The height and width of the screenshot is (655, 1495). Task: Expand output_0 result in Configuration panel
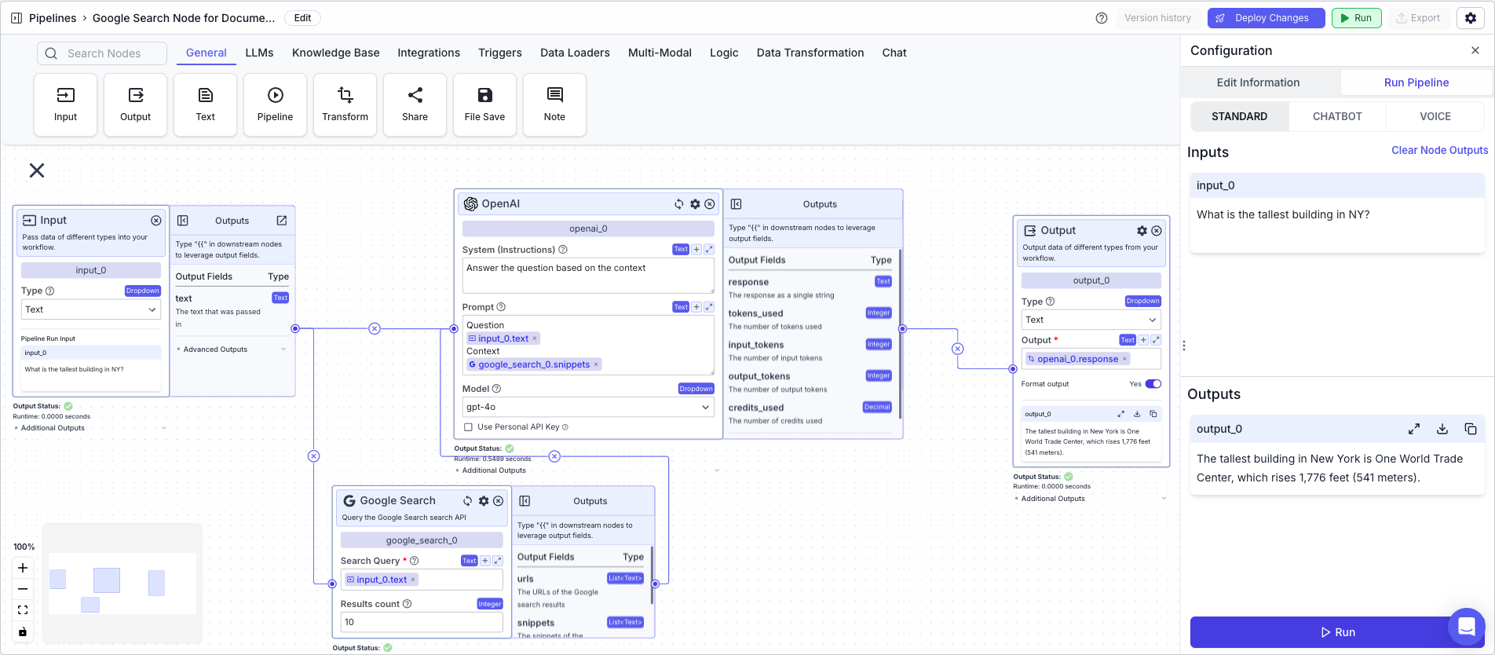click(x=1414, y=429)
